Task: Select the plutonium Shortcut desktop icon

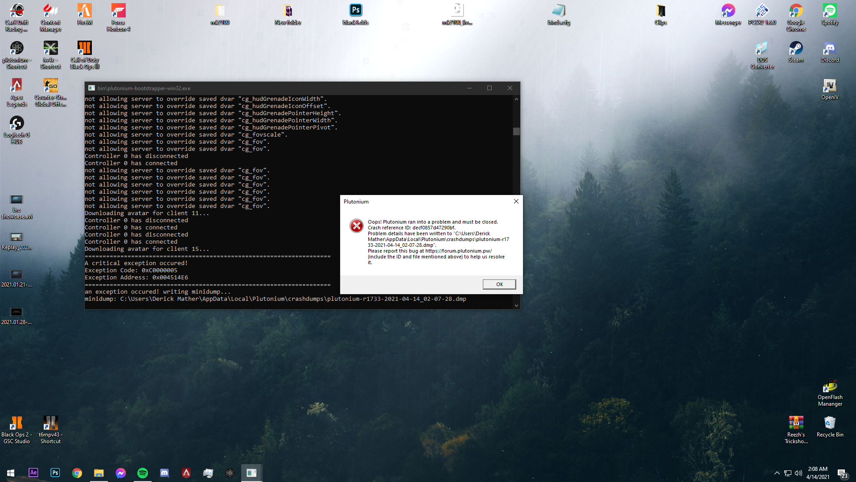Action: [x=17, y=55]
